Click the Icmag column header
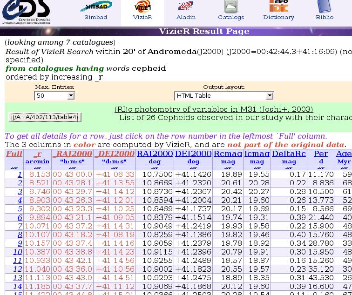This screenshot has width=352, height=295. 257,154
